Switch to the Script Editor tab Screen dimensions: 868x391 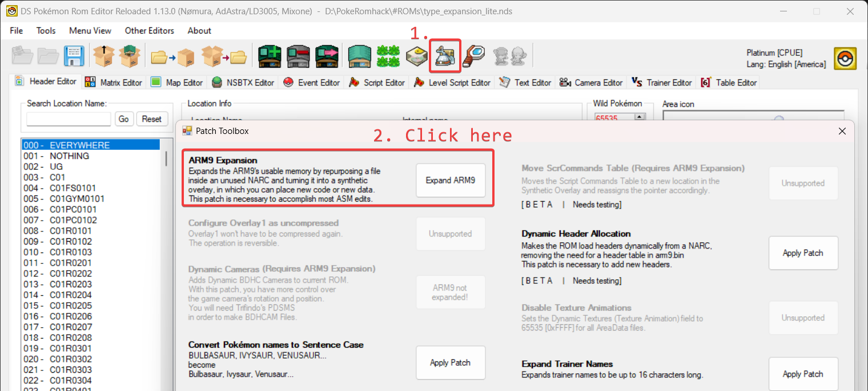pyautogui.click(x=377, y=83)
